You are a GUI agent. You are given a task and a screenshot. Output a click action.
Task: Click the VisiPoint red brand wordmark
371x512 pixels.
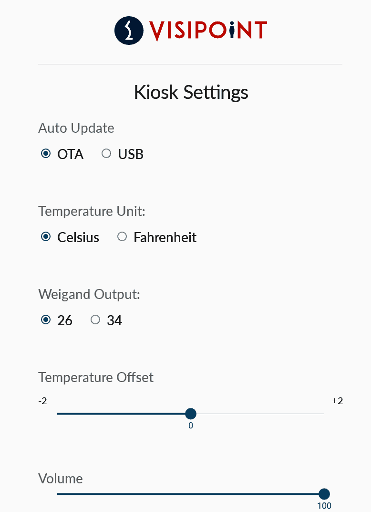[207, 31]
